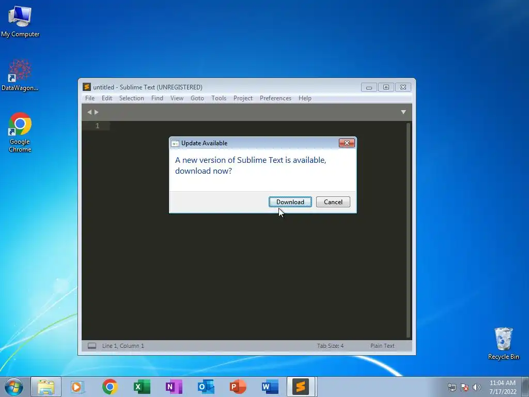
Task: Open OneNote from the taskbar
Action: click(174, 387)
